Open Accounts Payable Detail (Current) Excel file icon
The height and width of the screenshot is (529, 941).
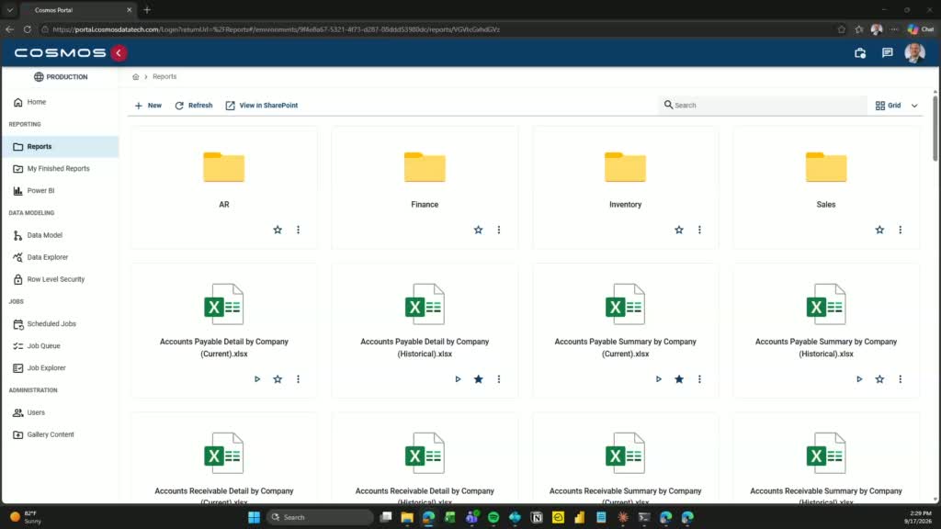tap(224, 304)
